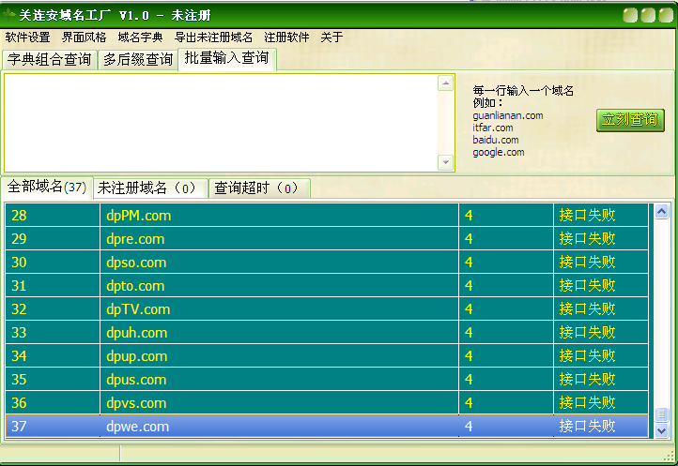Select the 全部域名(37) tab
Image resolution: width=678 pixels, height=466 pixels.
click(47, 187)
